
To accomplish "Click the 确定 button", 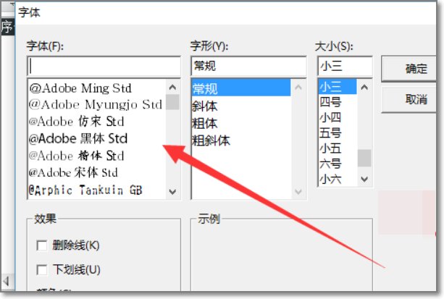I will [409, 69].
